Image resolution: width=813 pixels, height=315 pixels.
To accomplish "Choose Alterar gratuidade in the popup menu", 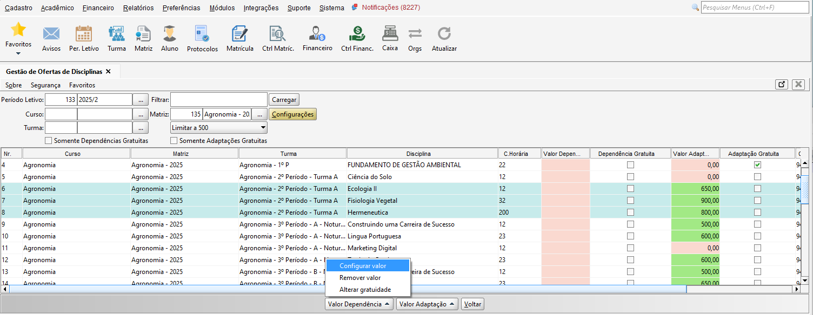I will (368, 290).
